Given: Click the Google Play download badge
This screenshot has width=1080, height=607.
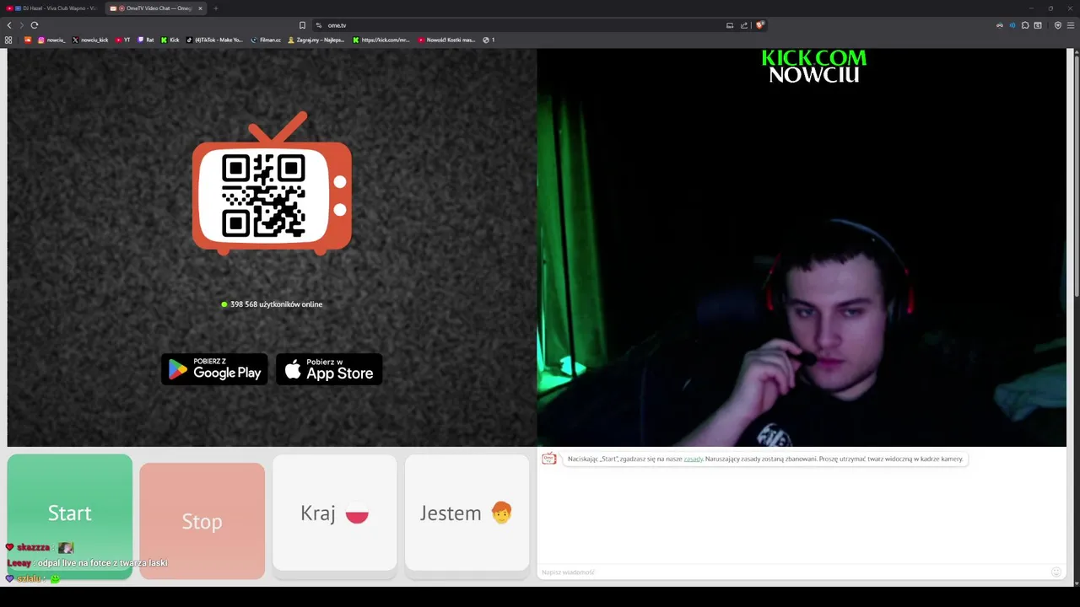Looking at the screenshot, I should (x=214, y=369).
